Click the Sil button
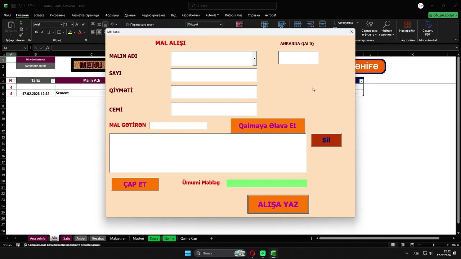461x259 pixels. (x=326, y=140)
